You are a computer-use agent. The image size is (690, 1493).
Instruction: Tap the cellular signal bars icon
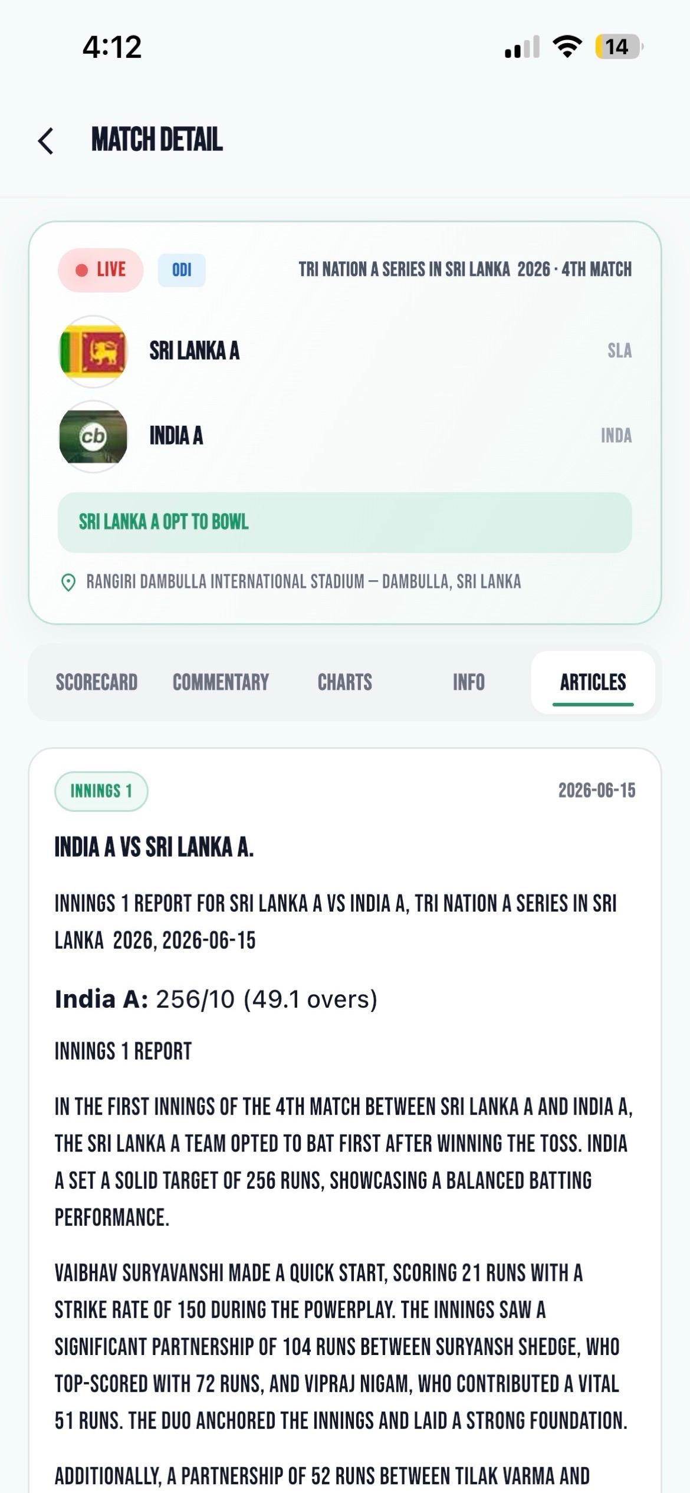(522, 47)
